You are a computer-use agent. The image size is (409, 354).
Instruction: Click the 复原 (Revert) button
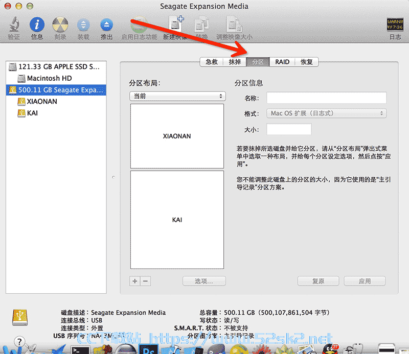[x=318, y=281]
